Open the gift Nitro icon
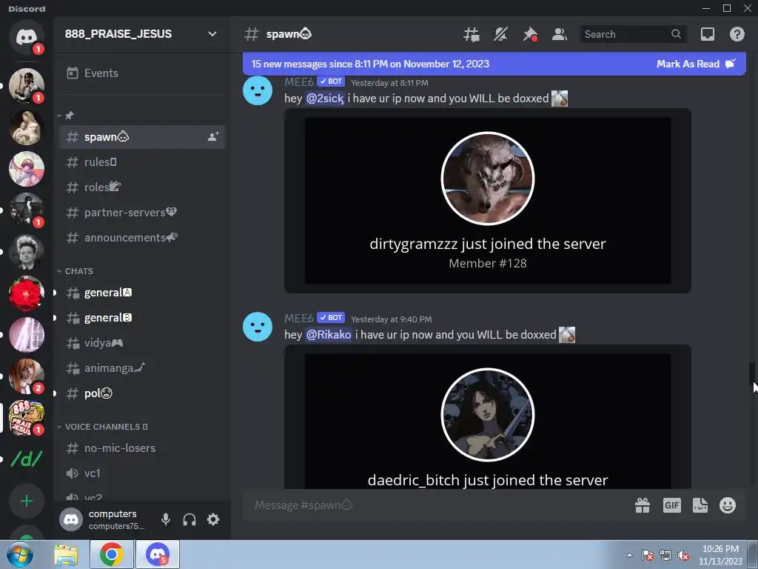This screenshot has width=758, height=569. [x=643, y=505]
